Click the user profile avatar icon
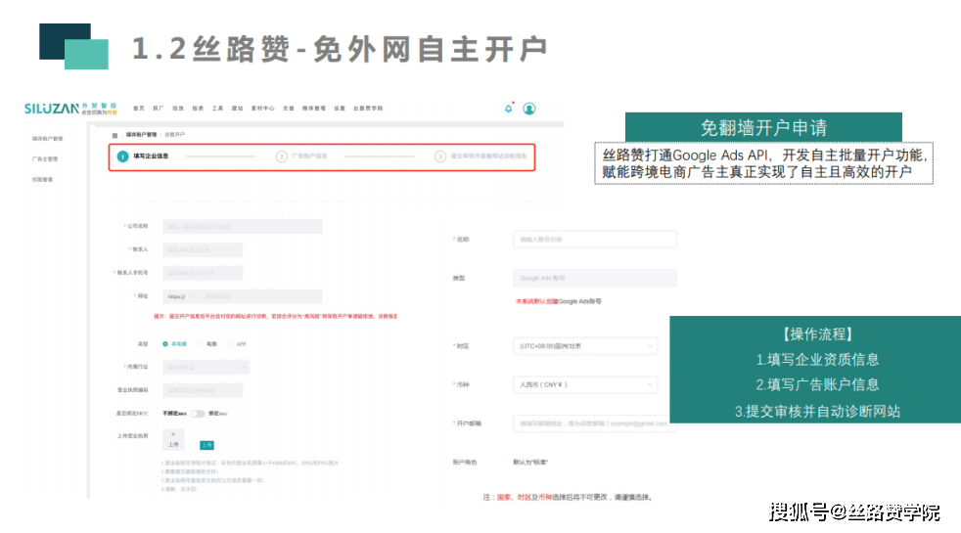The height and width of the screenshot is (533, 961). pyautogui.click(x=529, y=109)
